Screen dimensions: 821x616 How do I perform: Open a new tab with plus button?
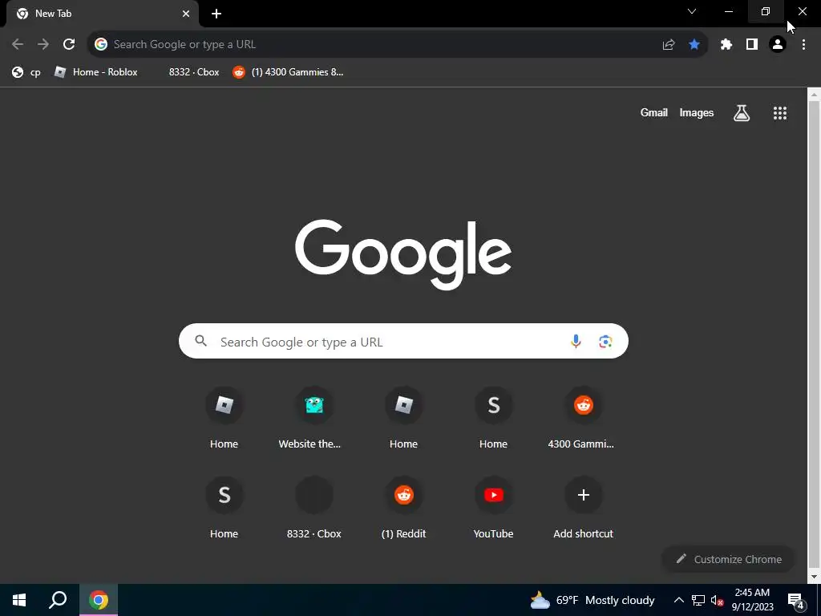point(216,14)
